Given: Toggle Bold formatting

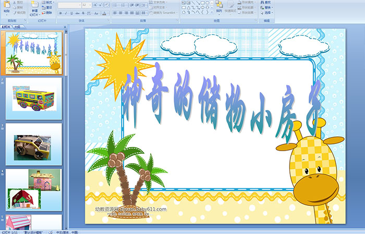Looking at the screenshot, I should [60, 13].
